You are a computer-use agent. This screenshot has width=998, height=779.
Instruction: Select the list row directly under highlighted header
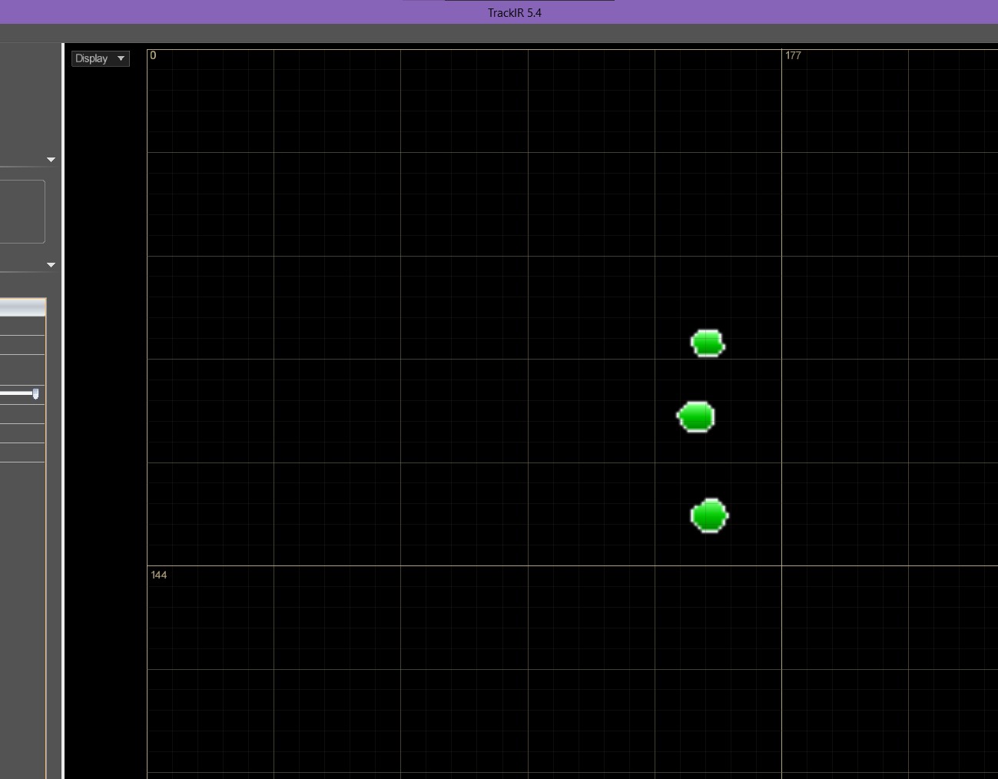(22, 326)
